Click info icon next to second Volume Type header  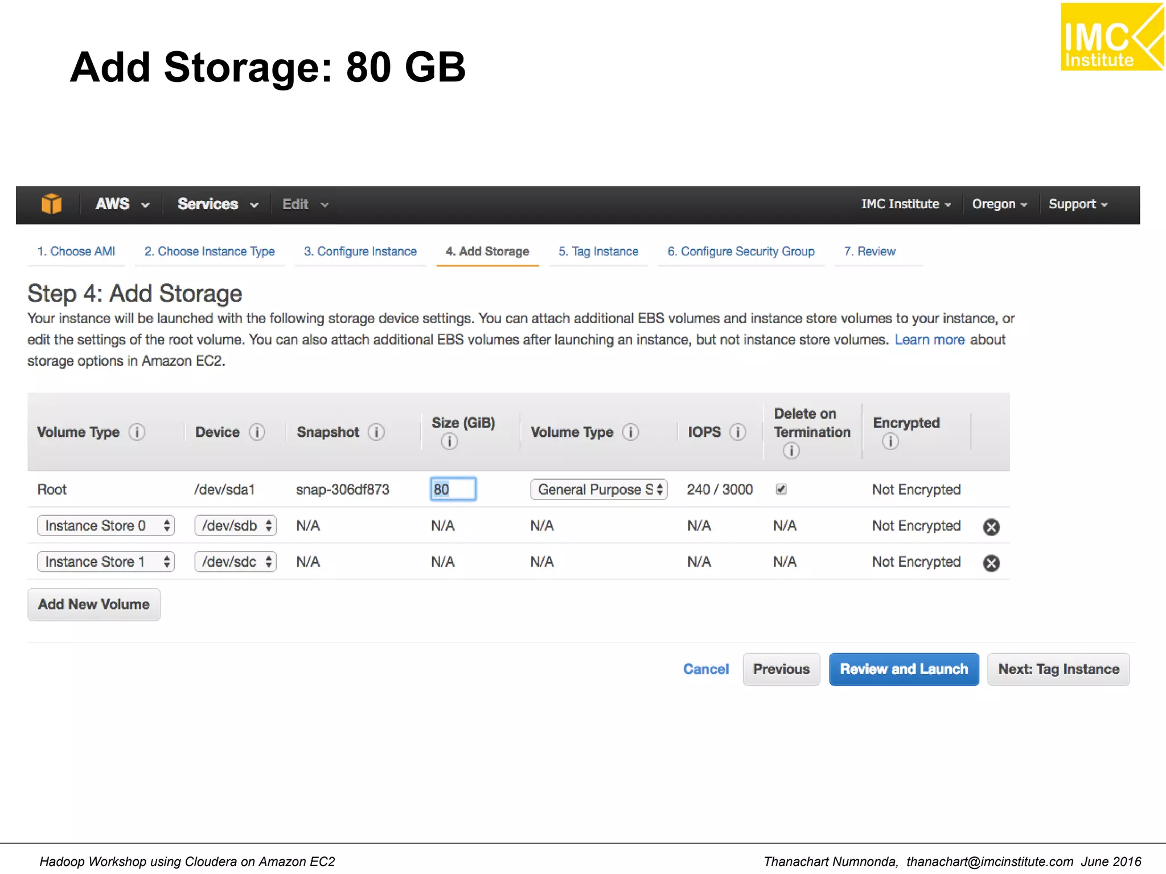click(x=630, y=432)
